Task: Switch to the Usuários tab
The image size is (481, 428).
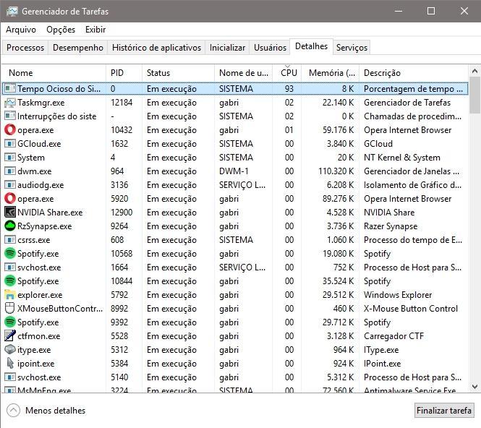Action: pyautogui.click(x=270, y=48)
